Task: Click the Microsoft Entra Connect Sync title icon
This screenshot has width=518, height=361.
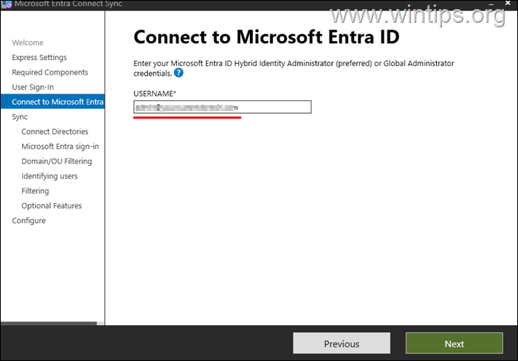Action: click(7, 5)
